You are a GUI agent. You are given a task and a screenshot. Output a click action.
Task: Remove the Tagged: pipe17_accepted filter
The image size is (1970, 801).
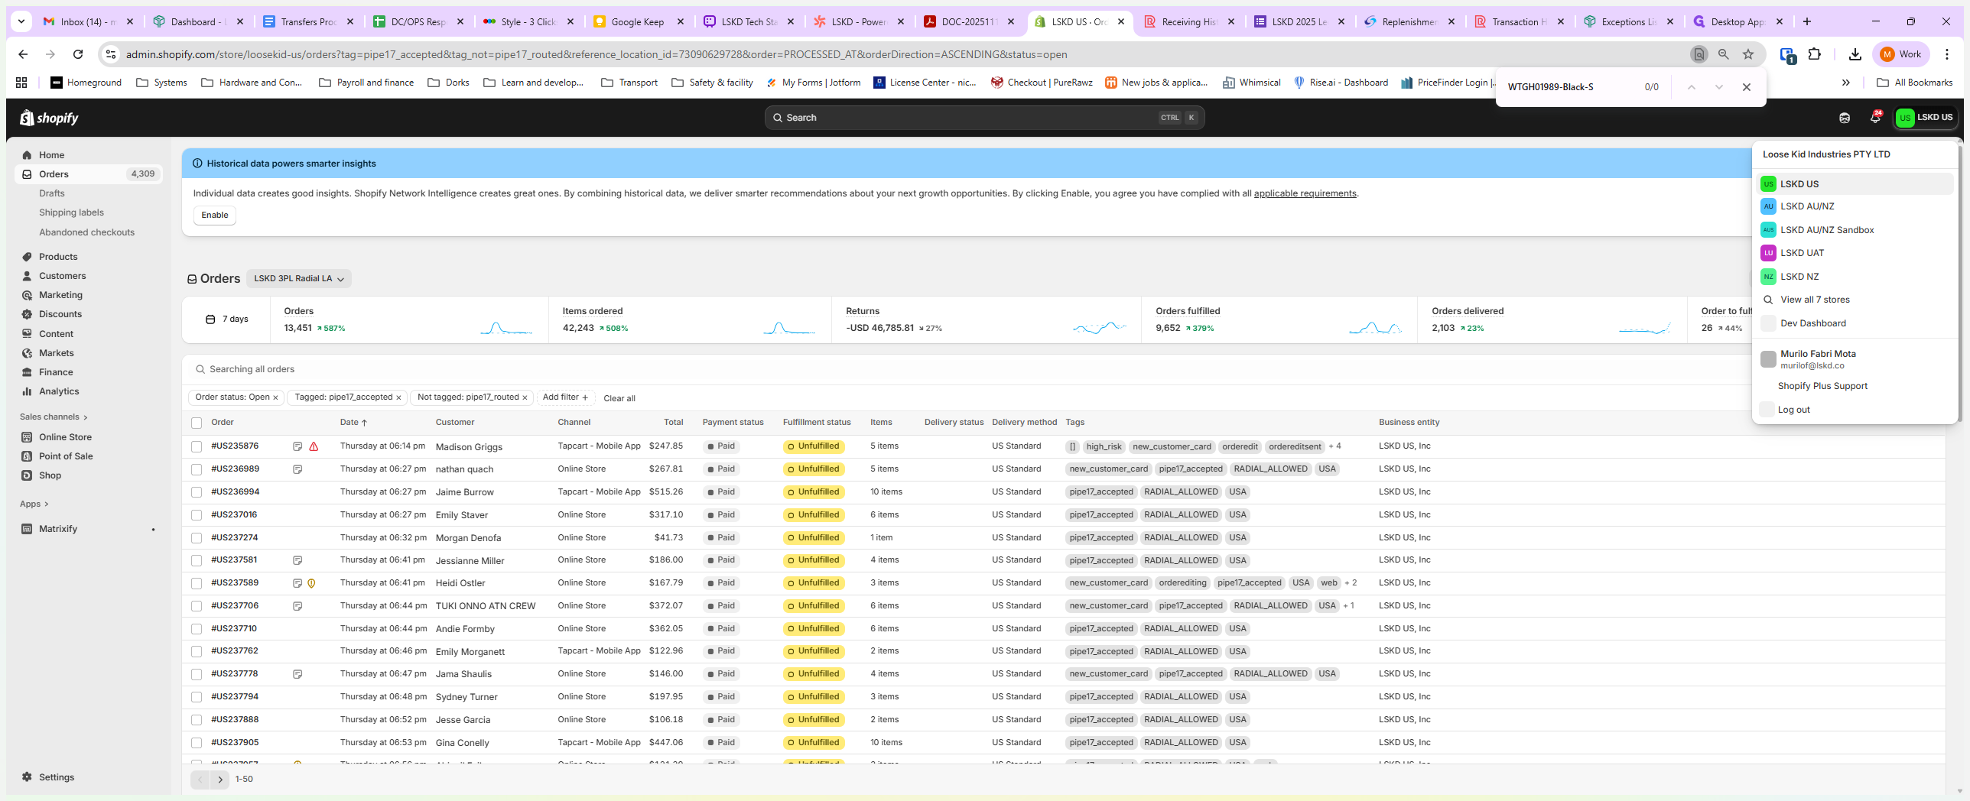(x=398, y=397)
